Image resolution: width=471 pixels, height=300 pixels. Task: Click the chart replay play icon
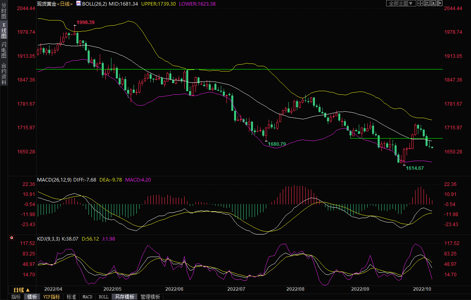tap(433, 3)
